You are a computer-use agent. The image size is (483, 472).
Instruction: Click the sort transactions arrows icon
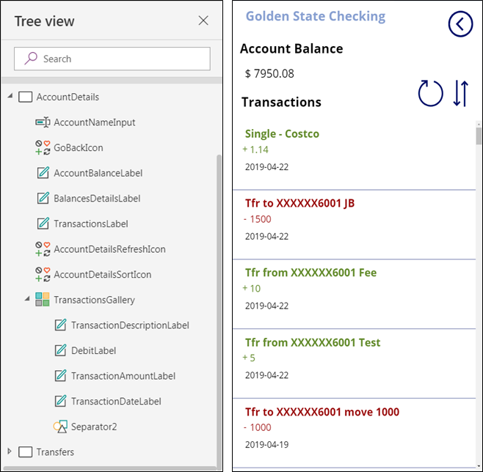pos(461,93)
